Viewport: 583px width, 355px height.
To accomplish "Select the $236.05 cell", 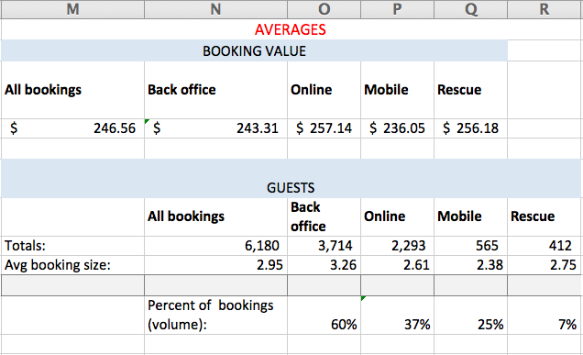I will click(x=397, y=128).
